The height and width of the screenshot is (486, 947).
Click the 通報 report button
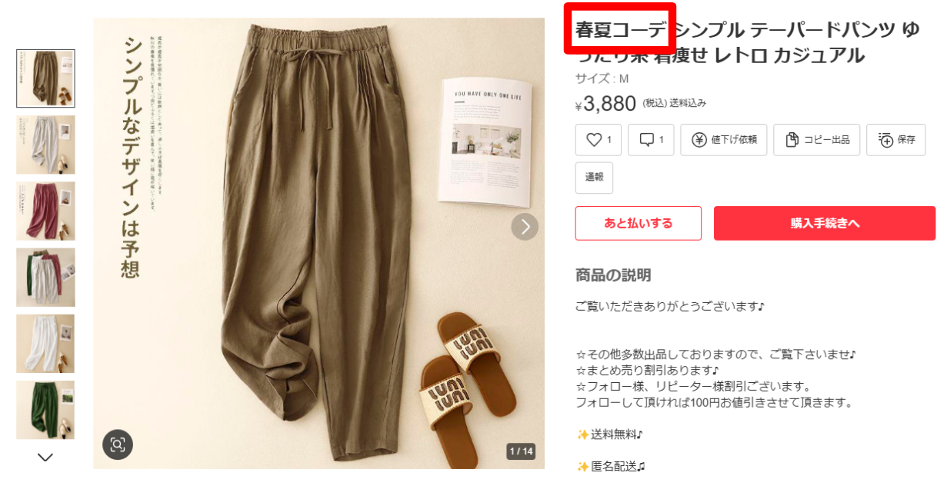[x=595, y=178]
